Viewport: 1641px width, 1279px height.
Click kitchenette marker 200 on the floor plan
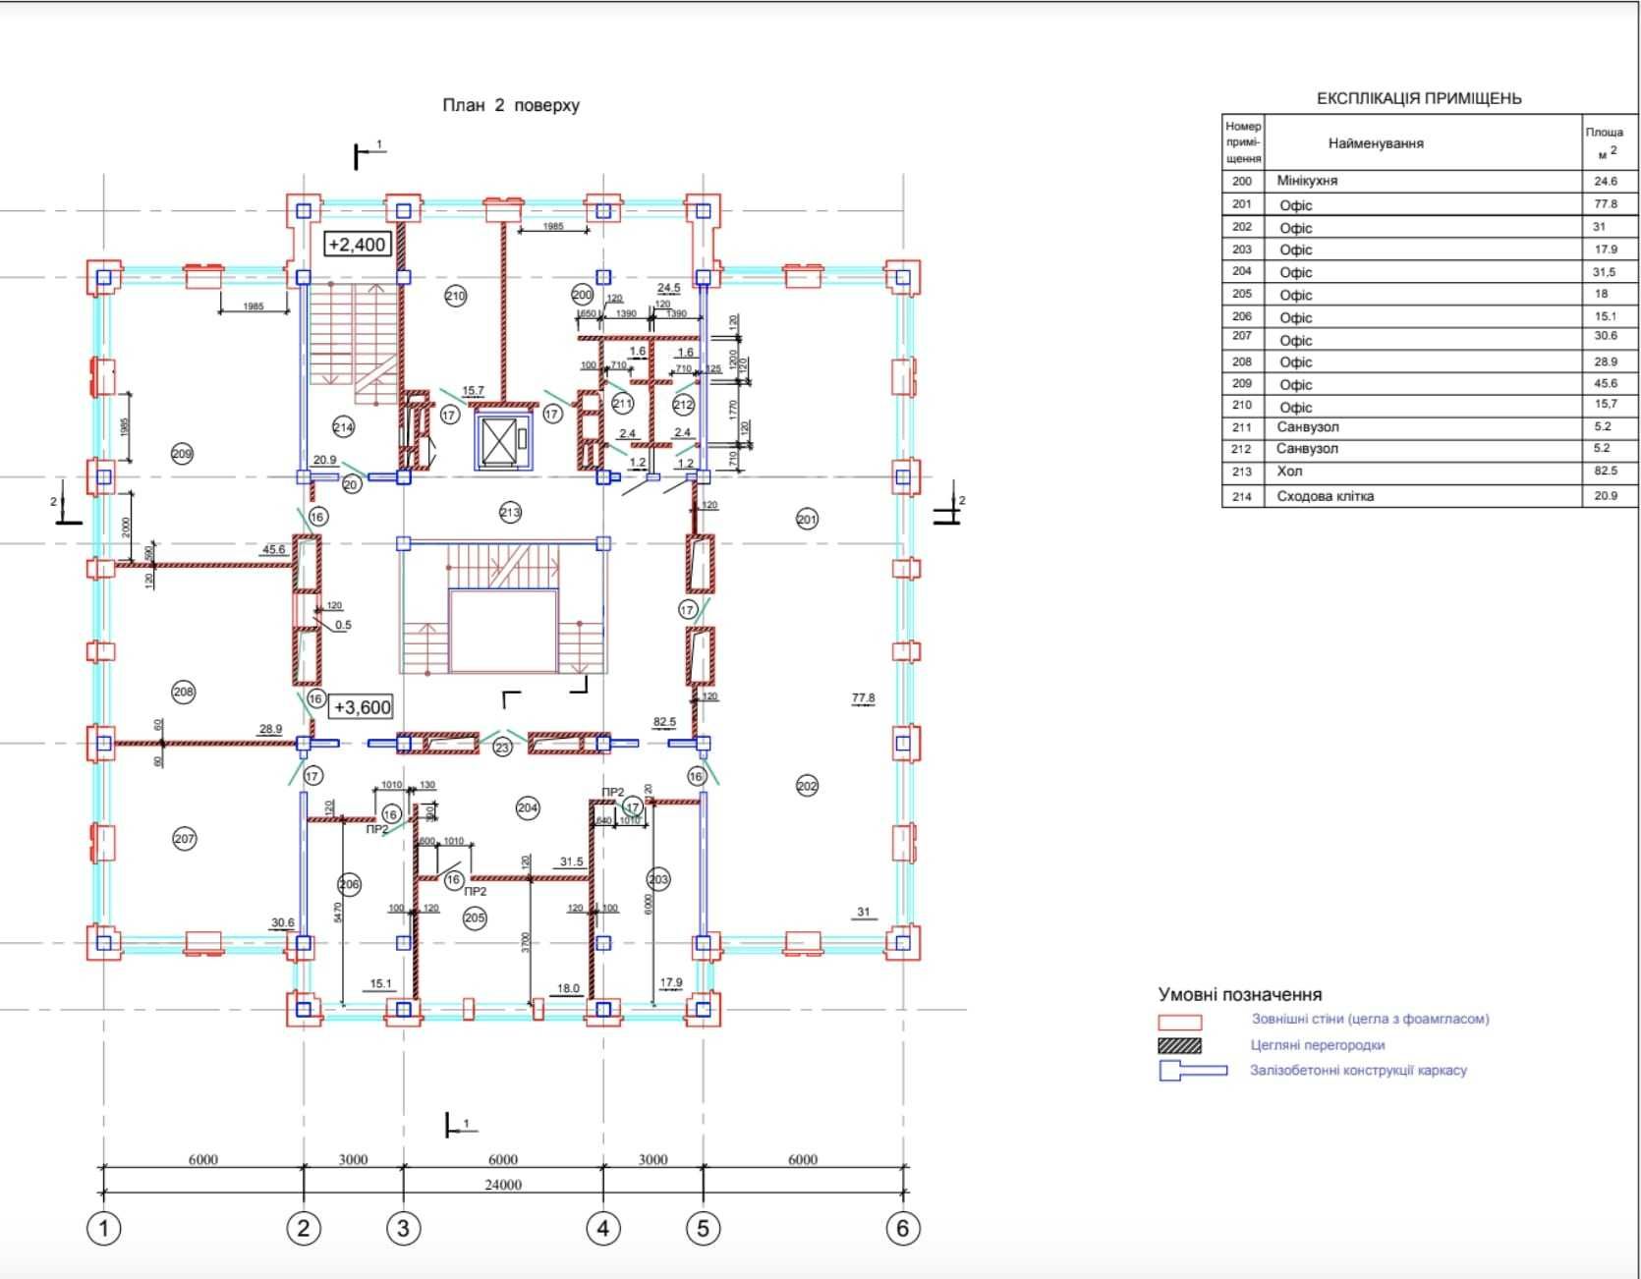[x=583, y=294]
